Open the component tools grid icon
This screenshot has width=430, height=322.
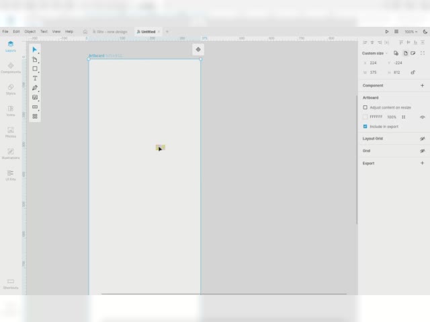pos(35,116)
